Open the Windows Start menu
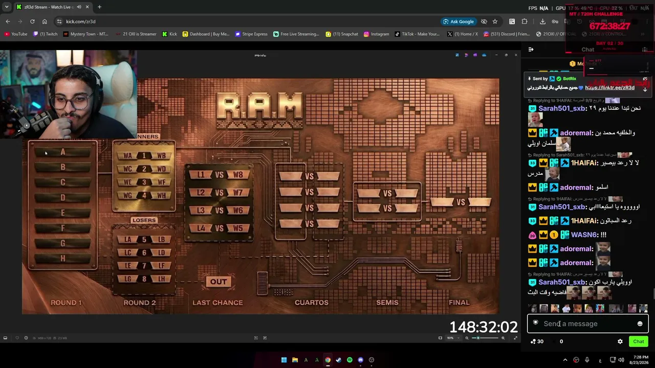The height and width of the screenshot is (368, 655). [284, 360]
